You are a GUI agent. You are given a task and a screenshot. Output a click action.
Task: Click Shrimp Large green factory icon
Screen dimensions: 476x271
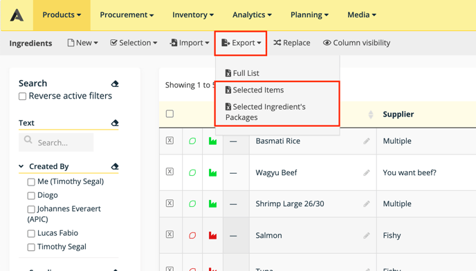point(212,204)
